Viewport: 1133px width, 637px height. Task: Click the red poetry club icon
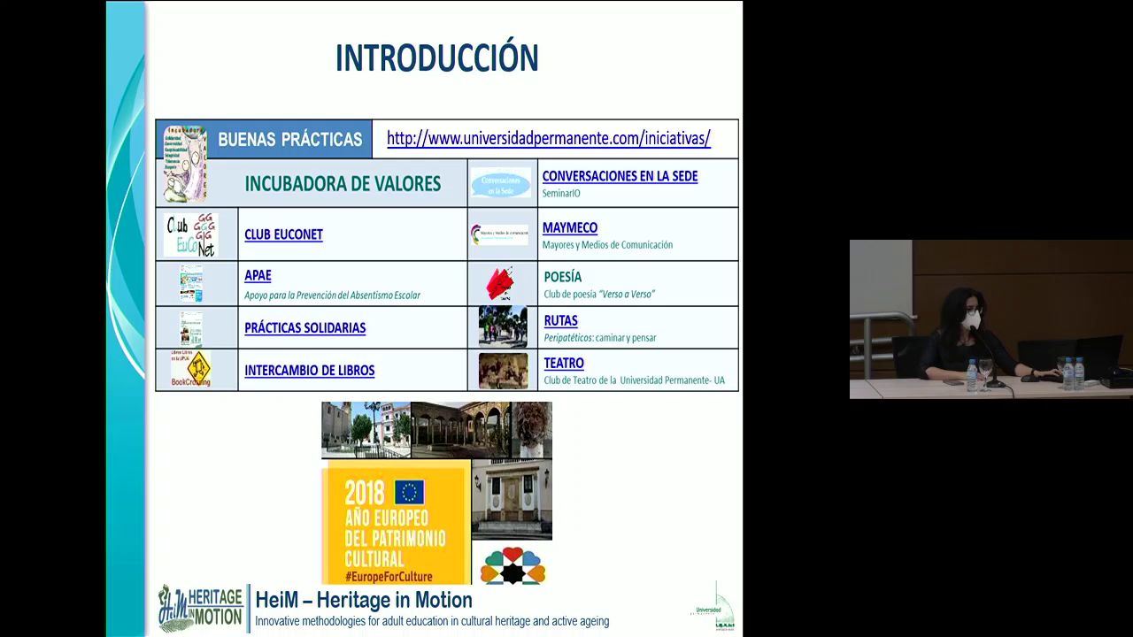tap(500, 284)
